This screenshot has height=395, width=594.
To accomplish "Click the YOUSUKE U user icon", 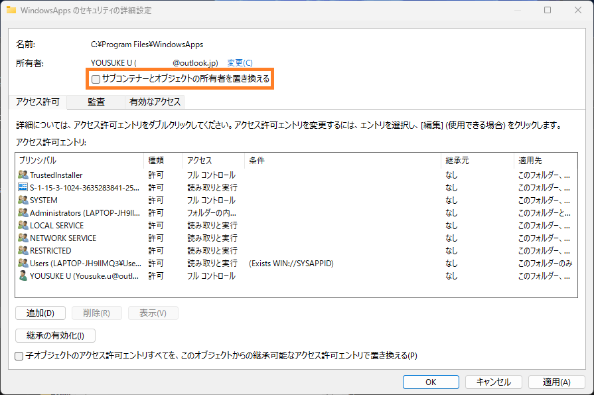I will (23, 276).
